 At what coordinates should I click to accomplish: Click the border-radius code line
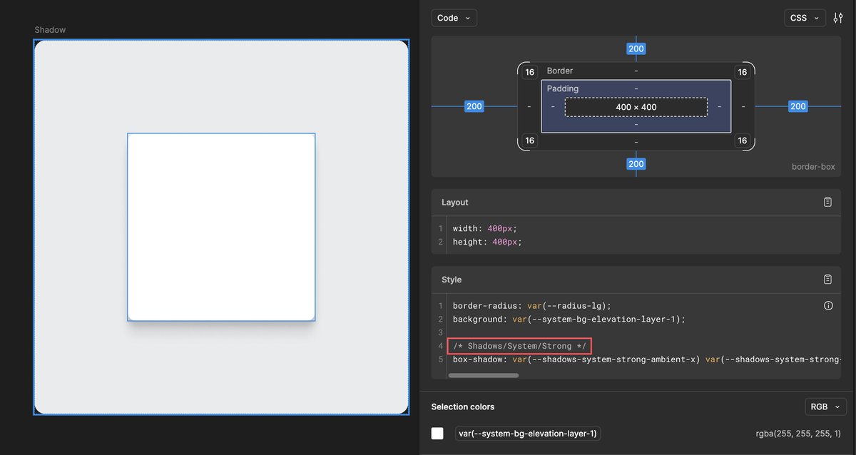tap(532, 305)
